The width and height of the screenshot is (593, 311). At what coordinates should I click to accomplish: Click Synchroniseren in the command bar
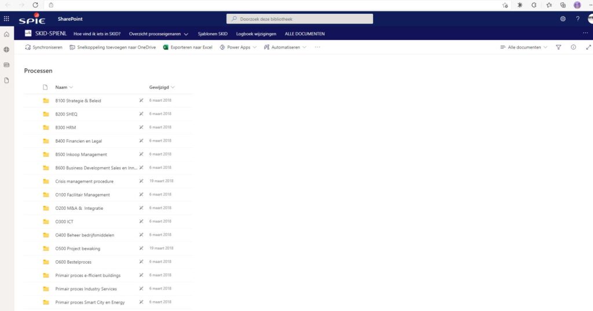43,47
